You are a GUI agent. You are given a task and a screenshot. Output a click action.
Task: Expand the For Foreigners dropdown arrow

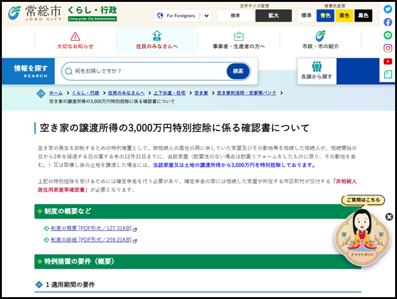point(207,15)
